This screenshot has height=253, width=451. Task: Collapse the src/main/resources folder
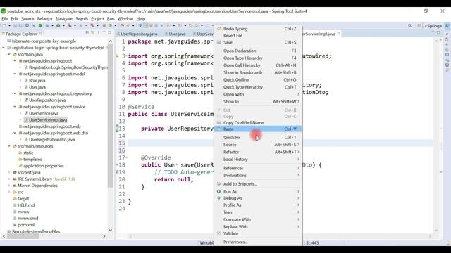click(x=9, y=146)
